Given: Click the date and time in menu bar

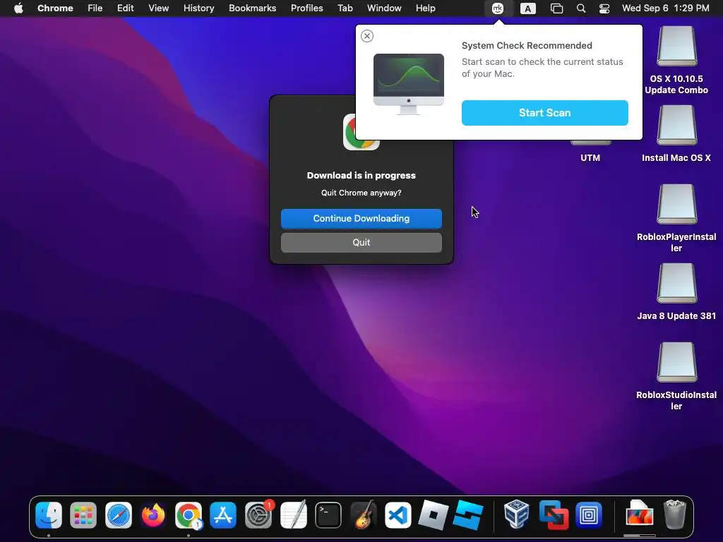Looking at the screenshot, I should [665, 8].
